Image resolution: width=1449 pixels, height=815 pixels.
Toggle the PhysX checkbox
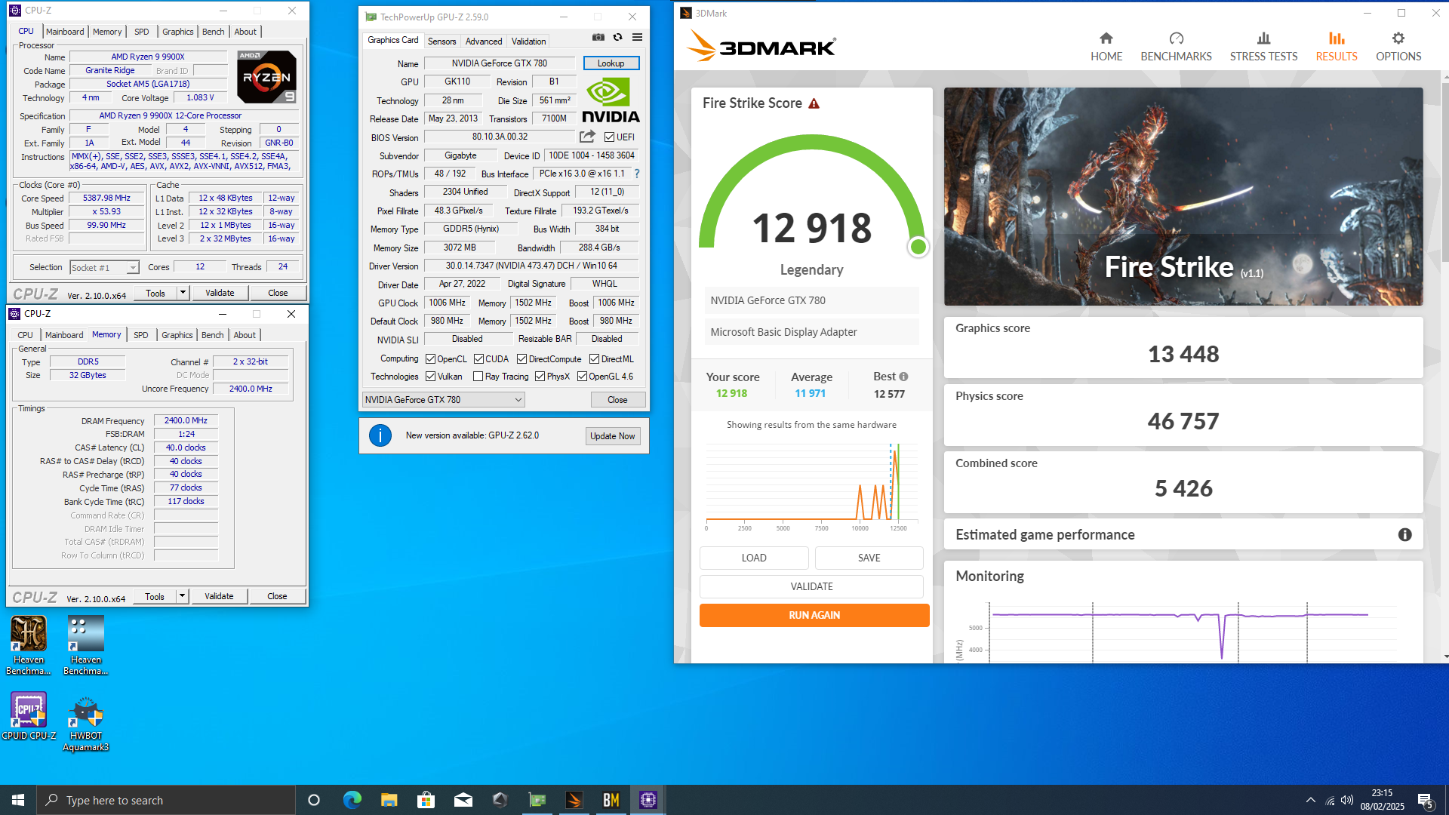(x=540, y=377)
